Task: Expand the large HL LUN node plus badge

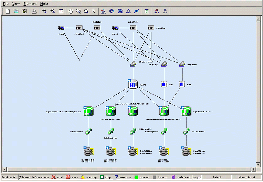Action: (129, 81)
